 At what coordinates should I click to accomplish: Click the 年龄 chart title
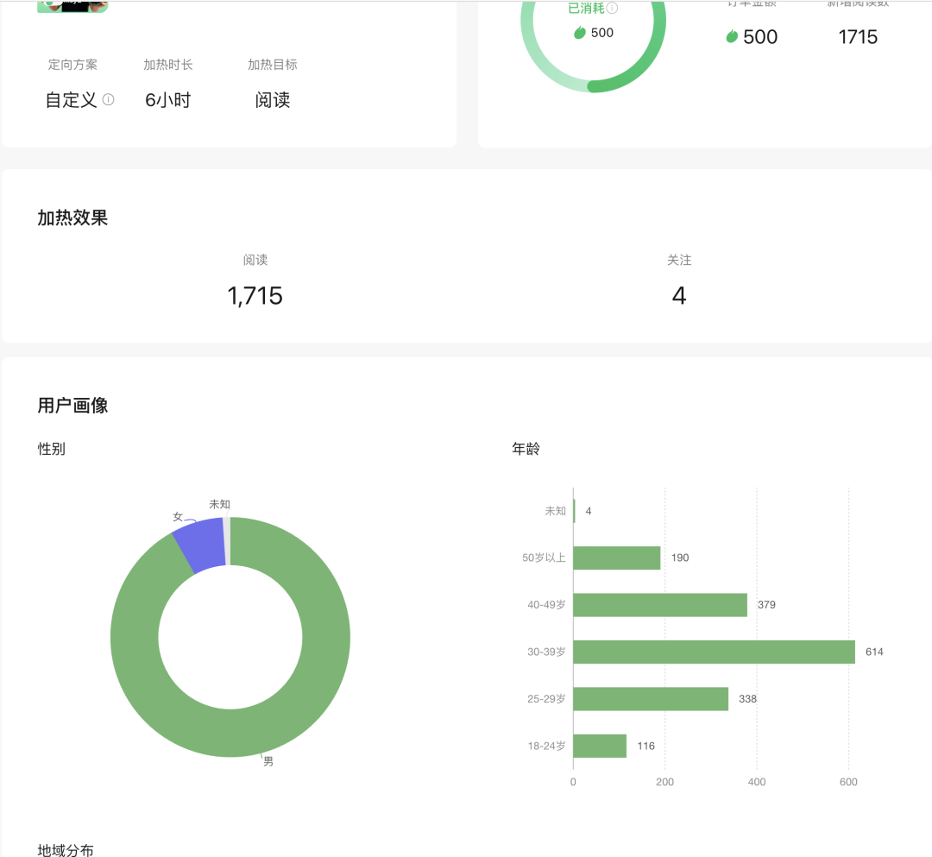(526, 449)
